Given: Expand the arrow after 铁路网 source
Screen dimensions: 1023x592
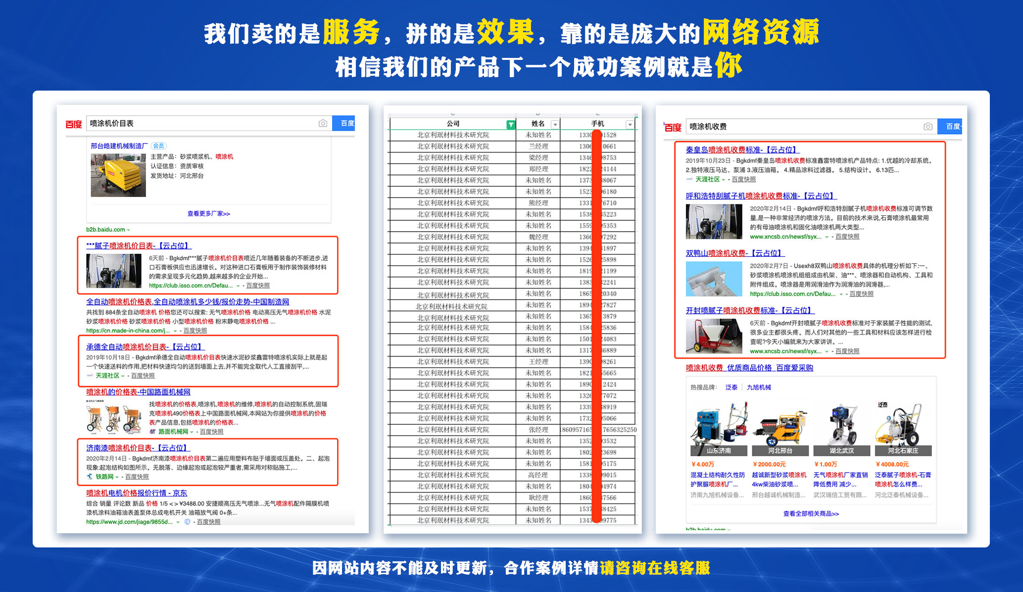Looking at the screenshot, I should pyautogui.click(x=117, y=477).
